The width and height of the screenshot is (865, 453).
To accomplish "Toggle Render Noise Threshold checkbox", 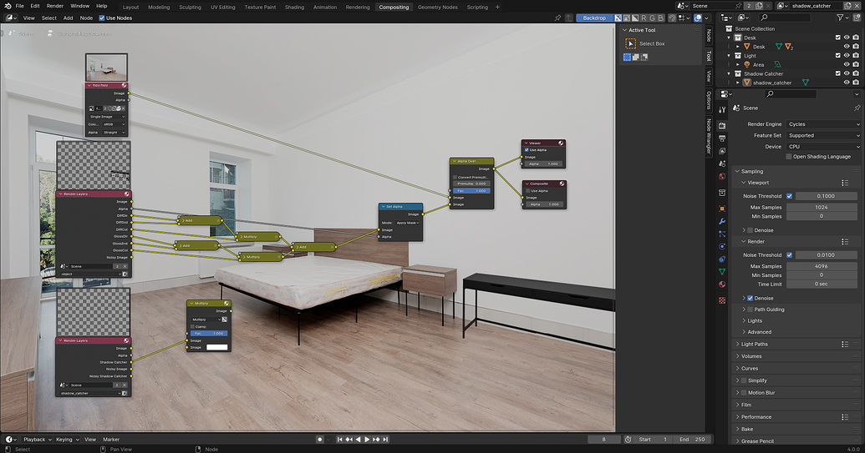I will point(790,254).
